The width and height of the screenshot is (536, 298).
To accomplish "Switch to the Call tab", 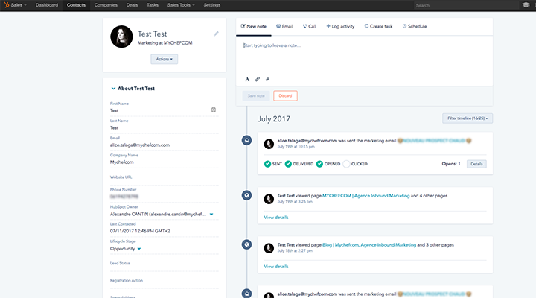I will click(310, 26).
